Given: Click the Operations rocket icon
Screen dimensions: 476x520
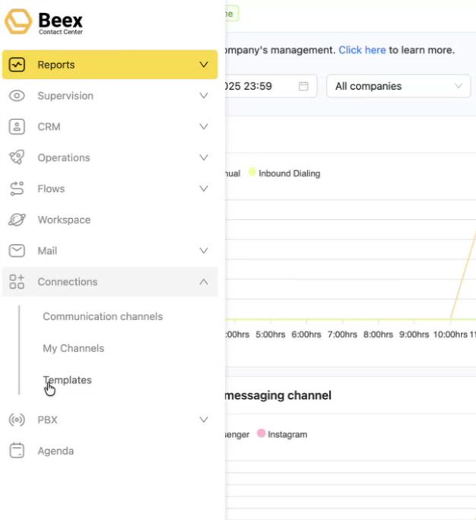Looking at the screenshot, I should tap(17, 157).
